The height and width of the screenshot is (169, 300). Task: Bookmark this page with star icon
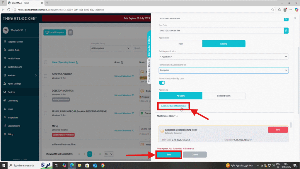click(x=272, y=10)
